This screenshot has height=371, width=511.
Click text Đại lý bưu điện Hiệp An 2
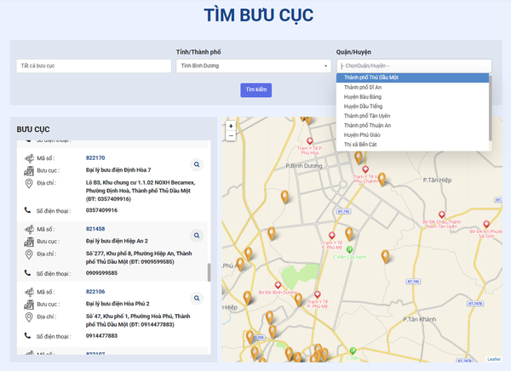click(117, 241)
